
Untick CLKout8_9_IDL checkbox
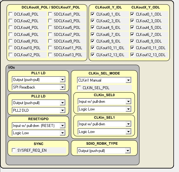click(93, 41)
